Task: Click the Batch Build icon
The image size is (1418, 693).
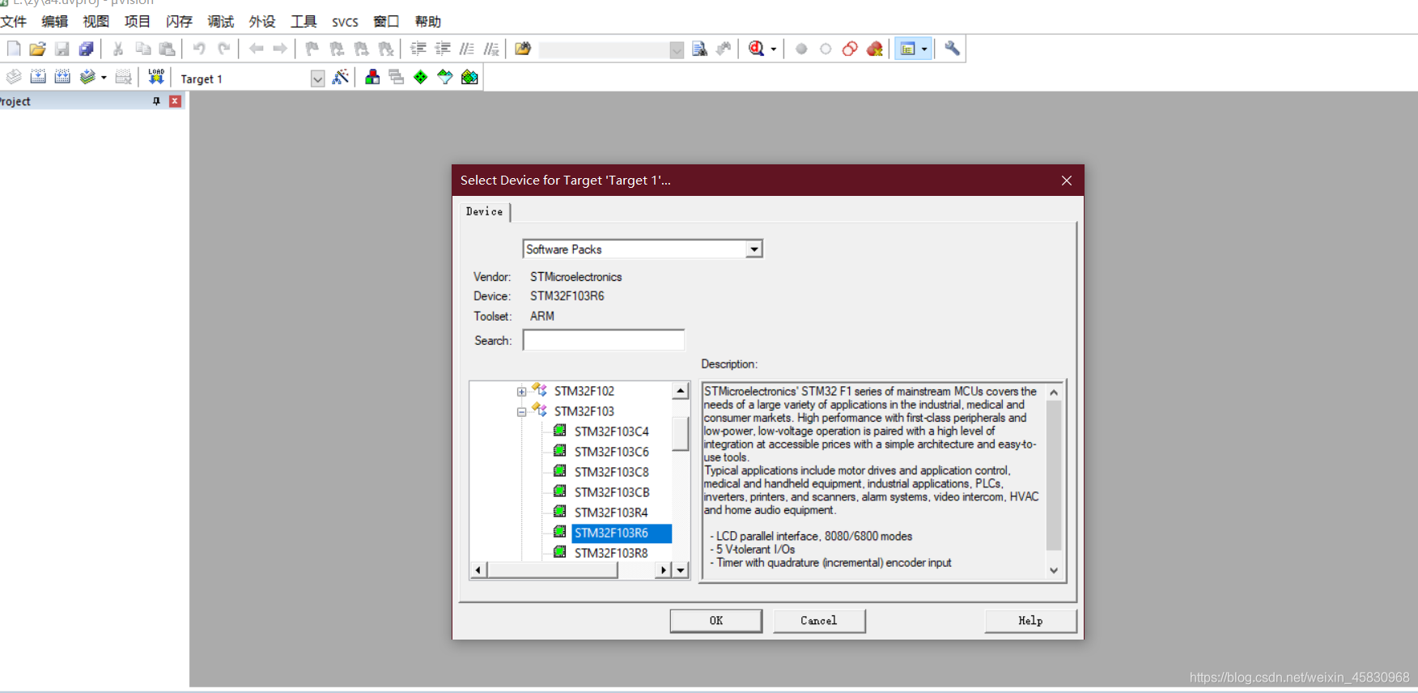Action: click(87, 77)
